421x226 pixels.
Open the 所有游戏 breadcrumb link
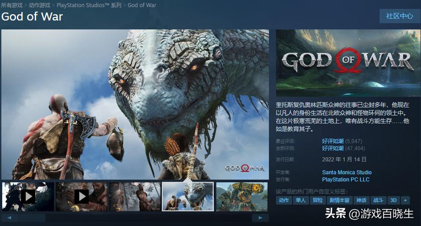(x=12, y=5)
